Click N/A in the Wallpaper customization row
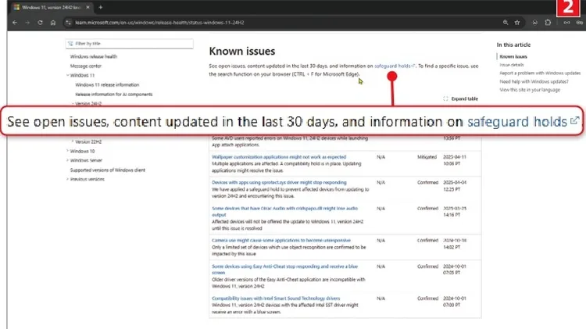This screenshot has width=586, height=329. point(381,157)
